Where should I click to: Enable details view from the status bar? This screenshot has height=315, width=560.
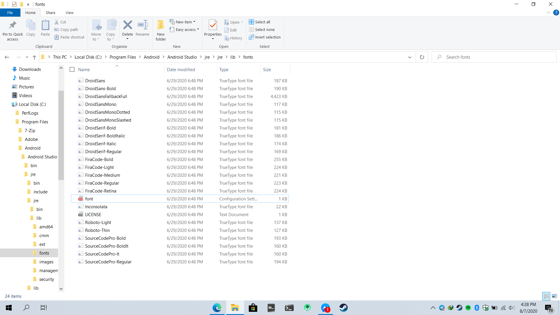[546, 296]
